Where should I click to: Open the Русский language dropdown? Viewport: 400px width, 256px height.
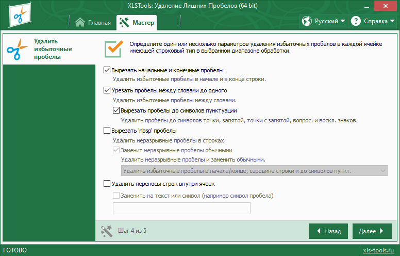[x=323, y=21]
